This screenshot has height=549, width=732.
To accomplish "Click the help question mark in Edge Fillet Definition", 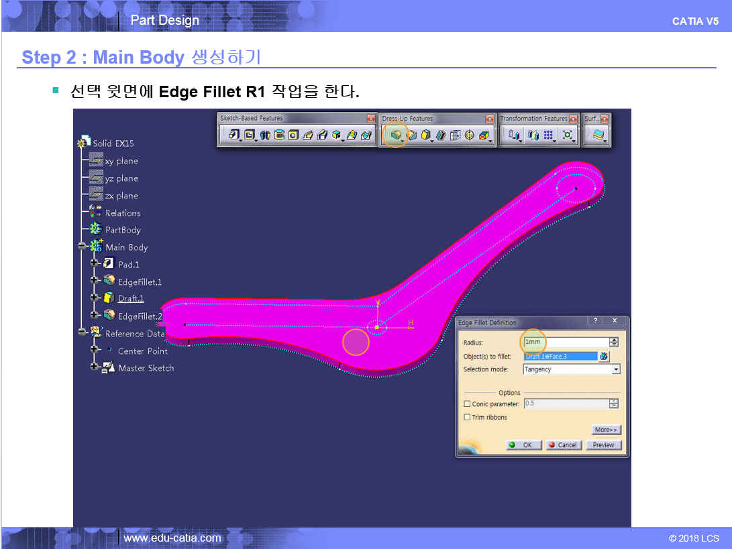I will pos(595,320).
